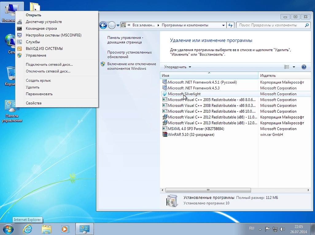Open Windows Explorer folder taskbar icon
The width and height of the screenshot is (315, 235).
[x=46, y=229]
